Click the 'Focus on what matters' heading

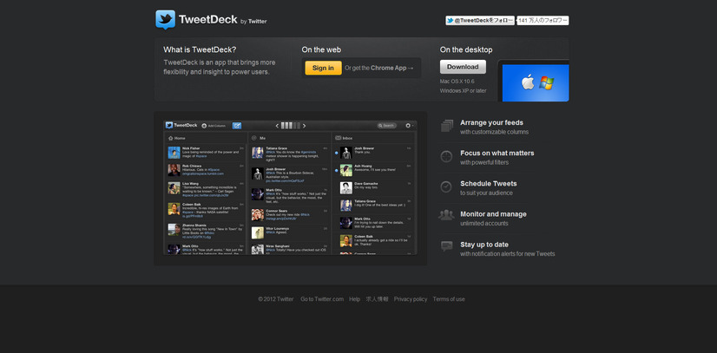coord(497,153)
